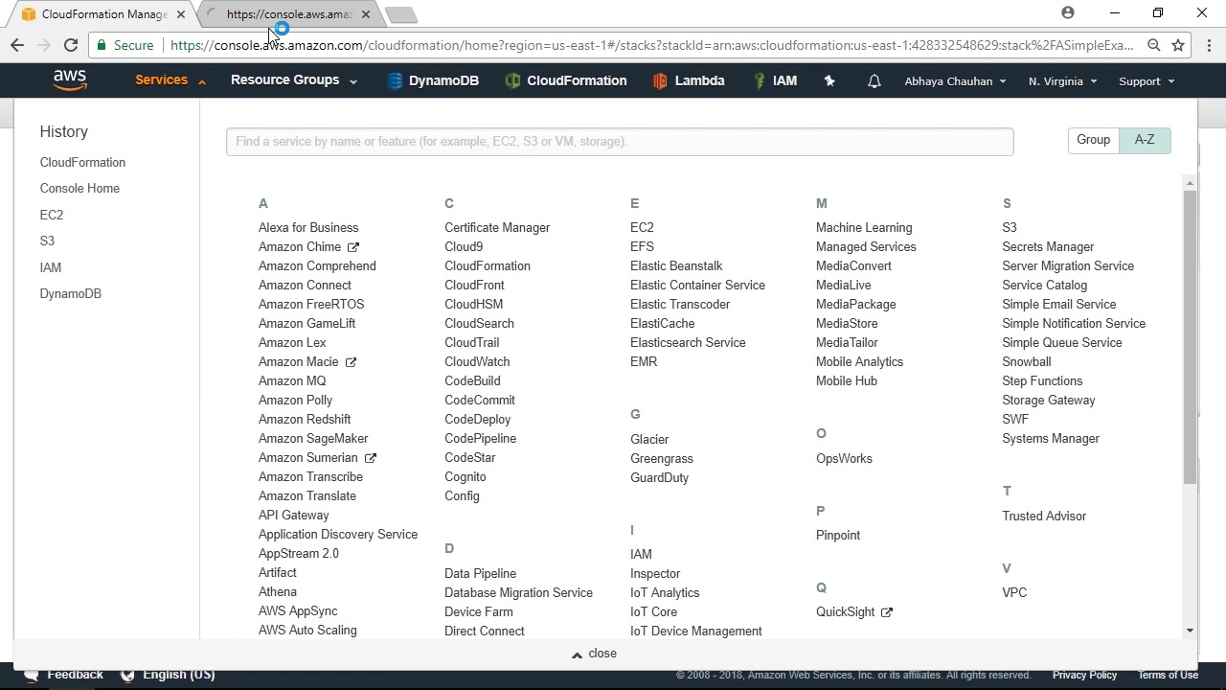Viewport: 1226px width, 690px height.
Task: Click the language globe icon in footer
Action: tap(127, 675)
